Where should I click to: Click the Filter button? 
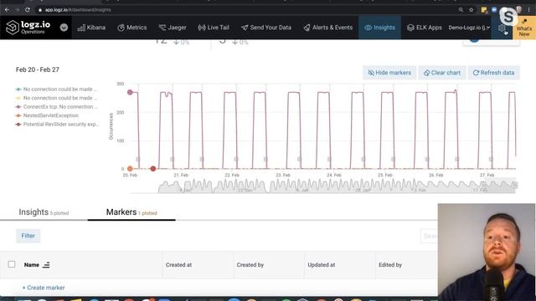28,236
